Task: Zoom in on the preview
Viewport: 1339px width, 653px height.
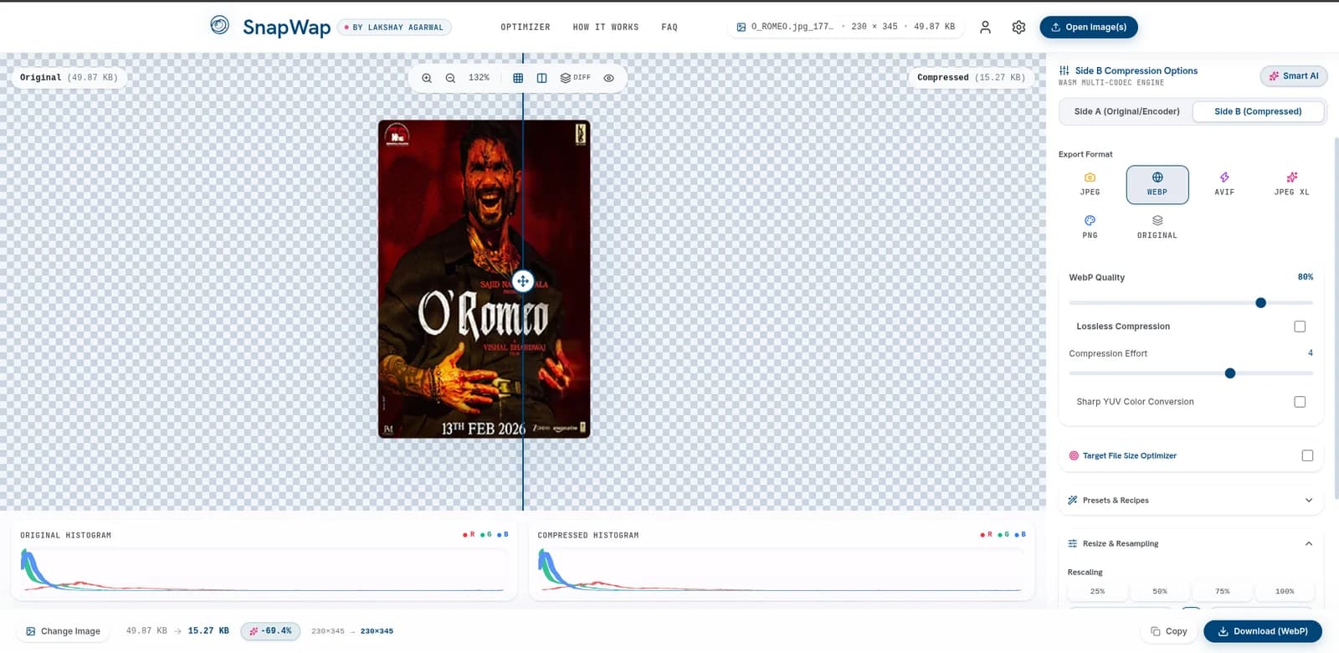Action: coord(427,78)
